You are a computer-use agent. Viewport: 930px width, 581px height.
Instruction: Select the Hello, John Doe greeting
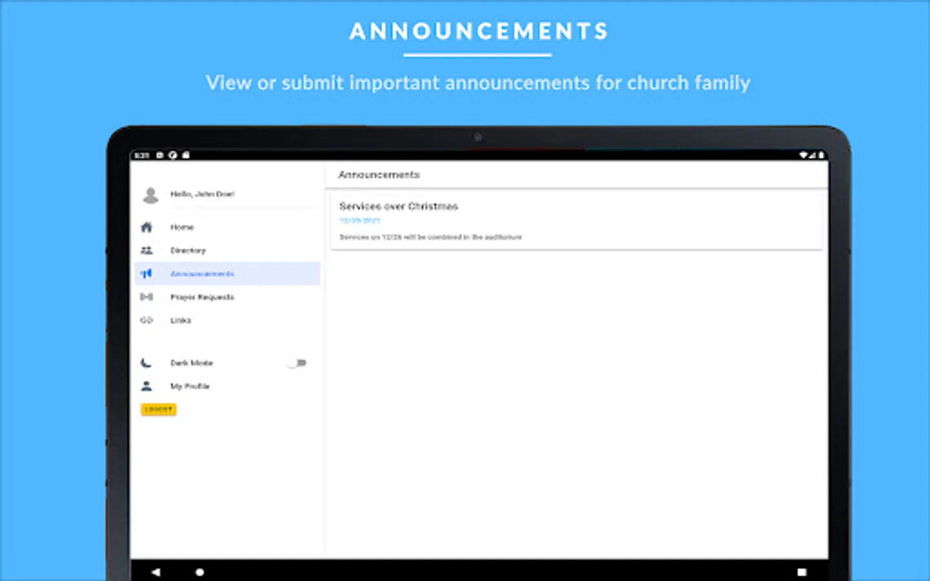[202, 194]
